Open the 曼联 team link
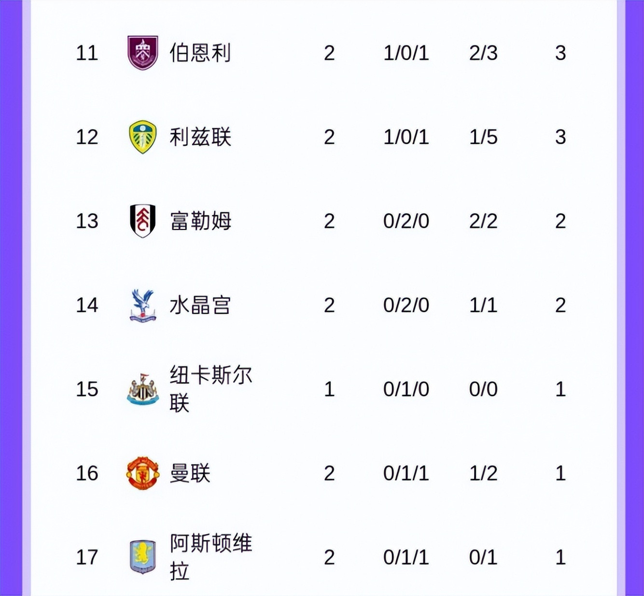Viewport: 644px width, 596px height. (x=190, y=473)
